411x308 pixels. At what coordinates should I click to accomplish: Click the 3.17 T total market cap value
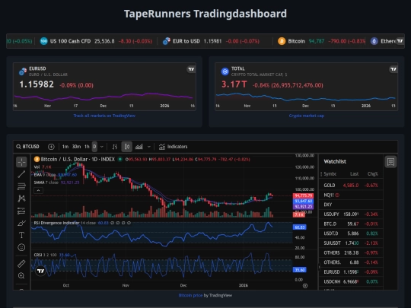pyautogui.click(x=234, y=84)
